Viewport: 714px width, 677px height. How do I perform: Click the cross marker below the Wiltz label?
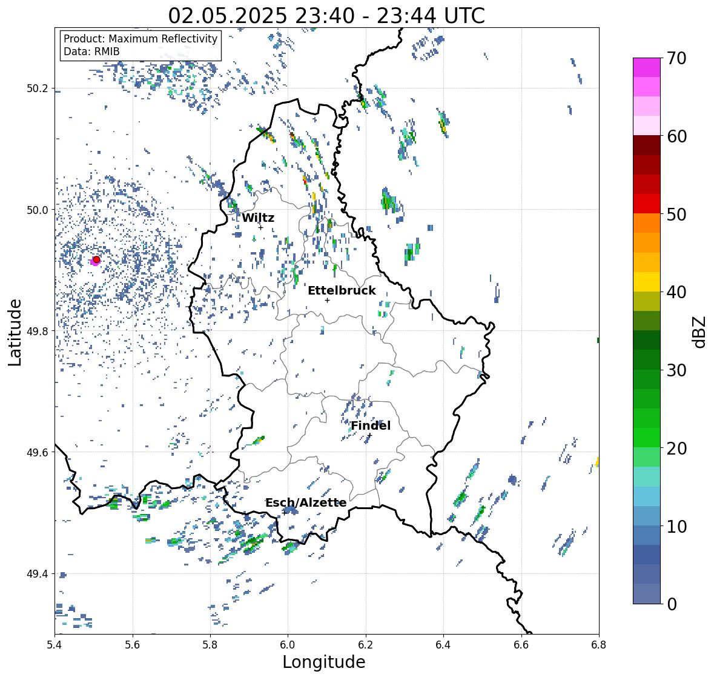click(261, 227)
